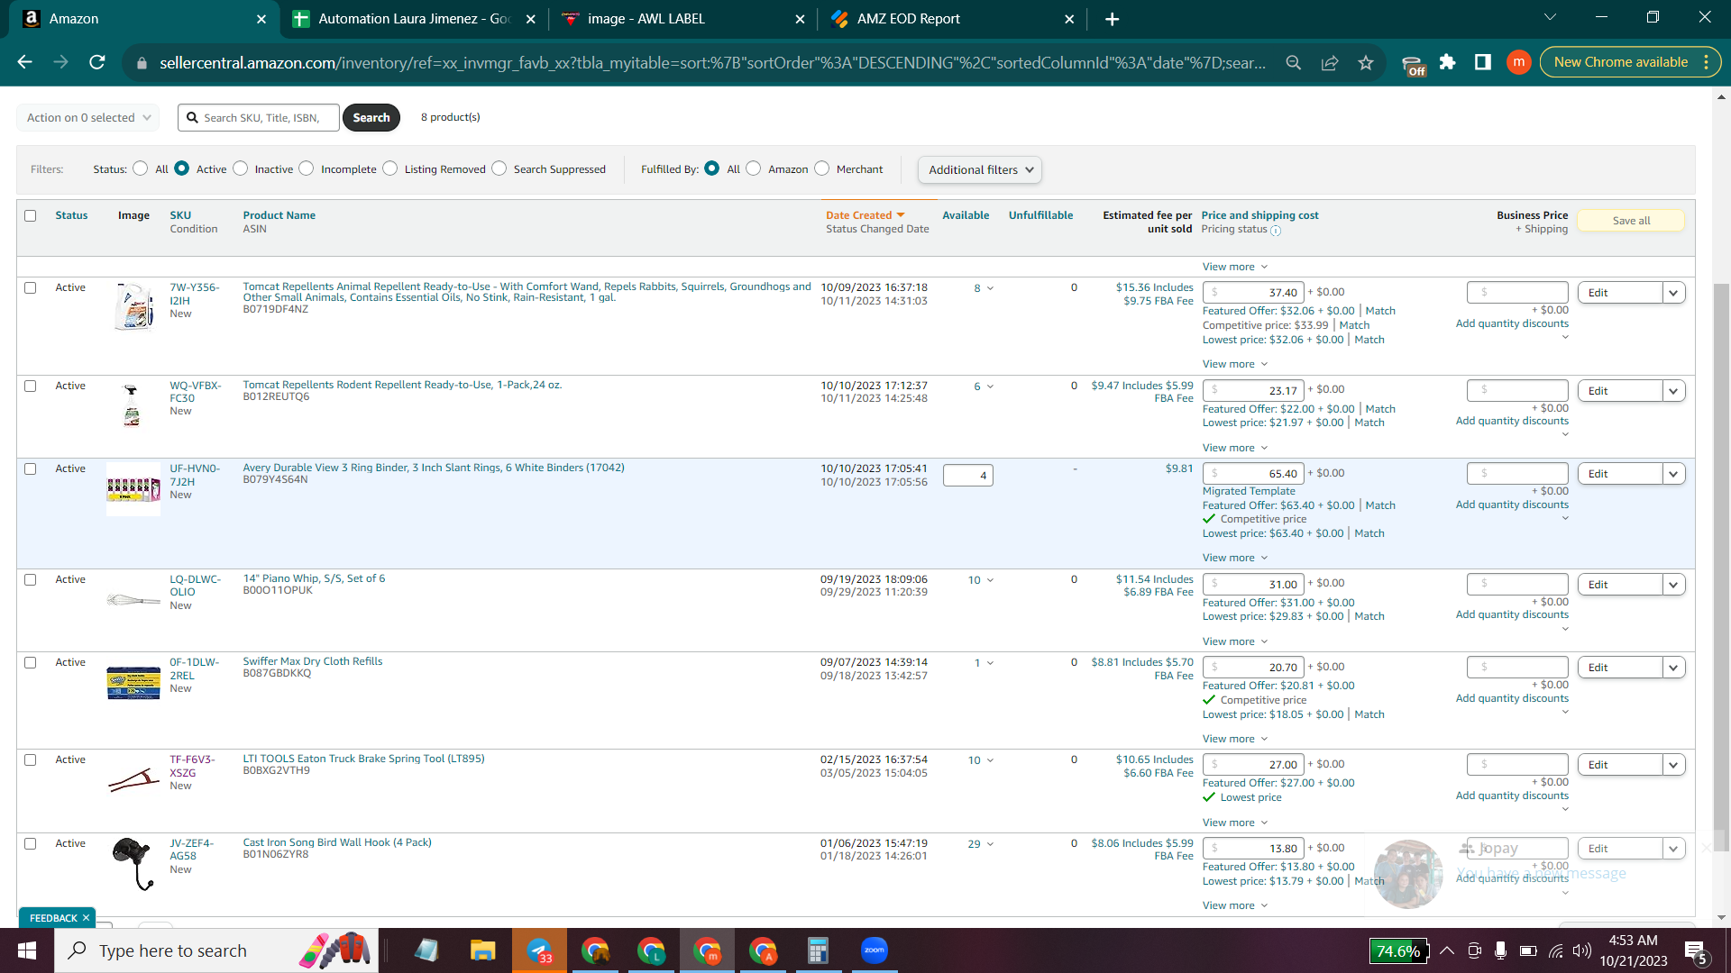
Task: Check the Avery Durable View Binder checkbox
Action: pyautogui.click(x=31, y=469)
